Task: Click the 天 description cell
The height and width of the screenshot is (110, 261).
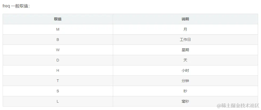Action: tap(185, 60)
